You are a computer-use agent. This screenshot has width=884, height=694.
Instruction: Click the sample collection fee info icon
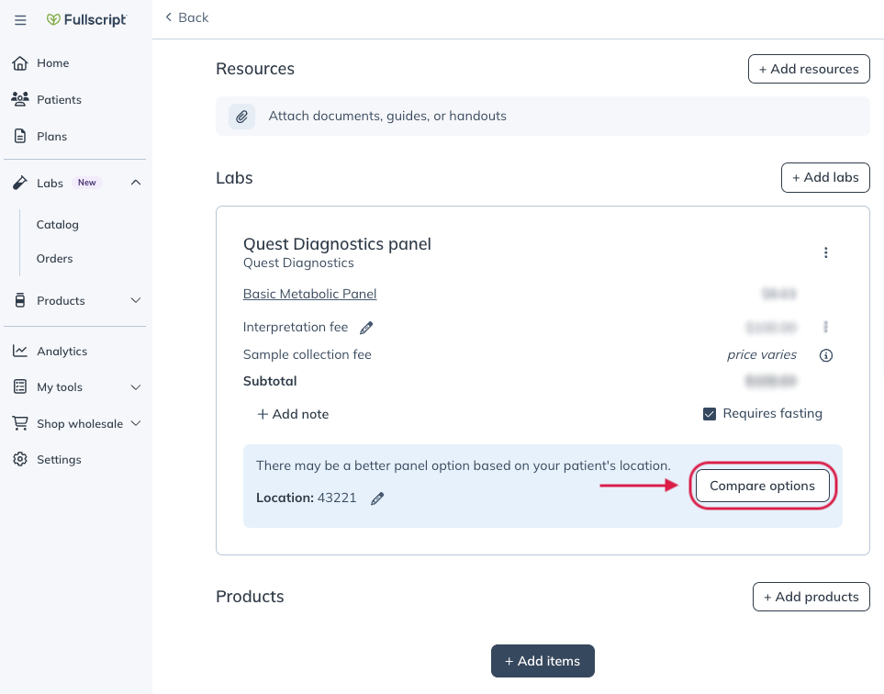coord(826,355)
